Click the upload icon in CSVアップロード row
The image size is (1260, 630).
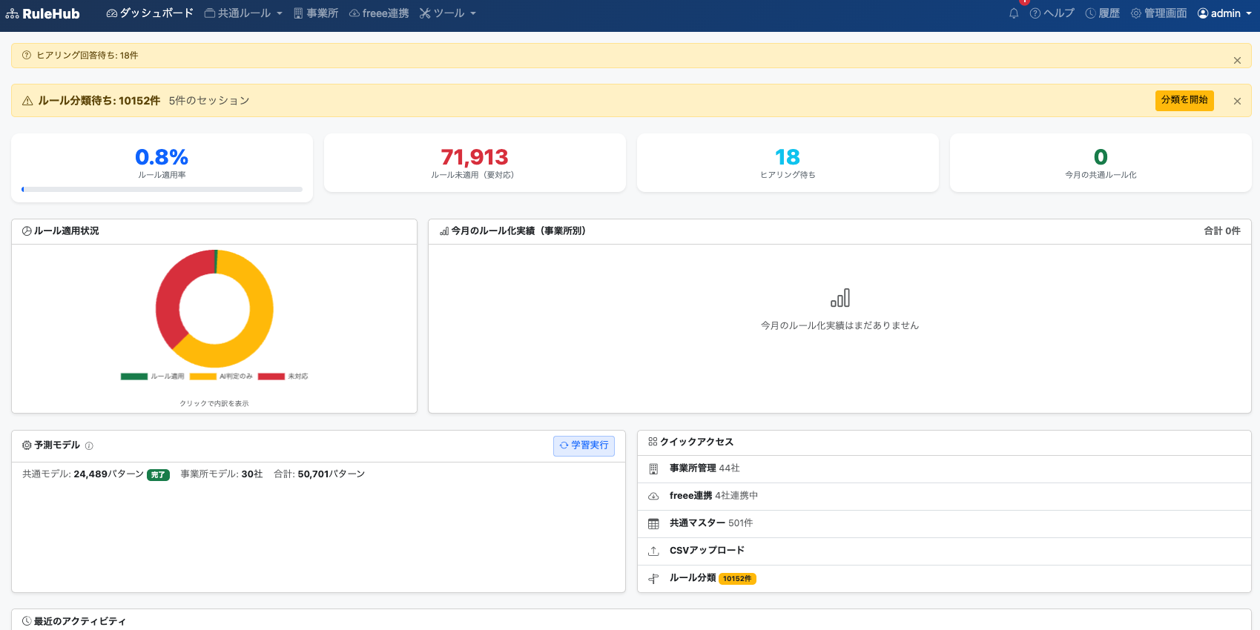(x=653, y=551)
